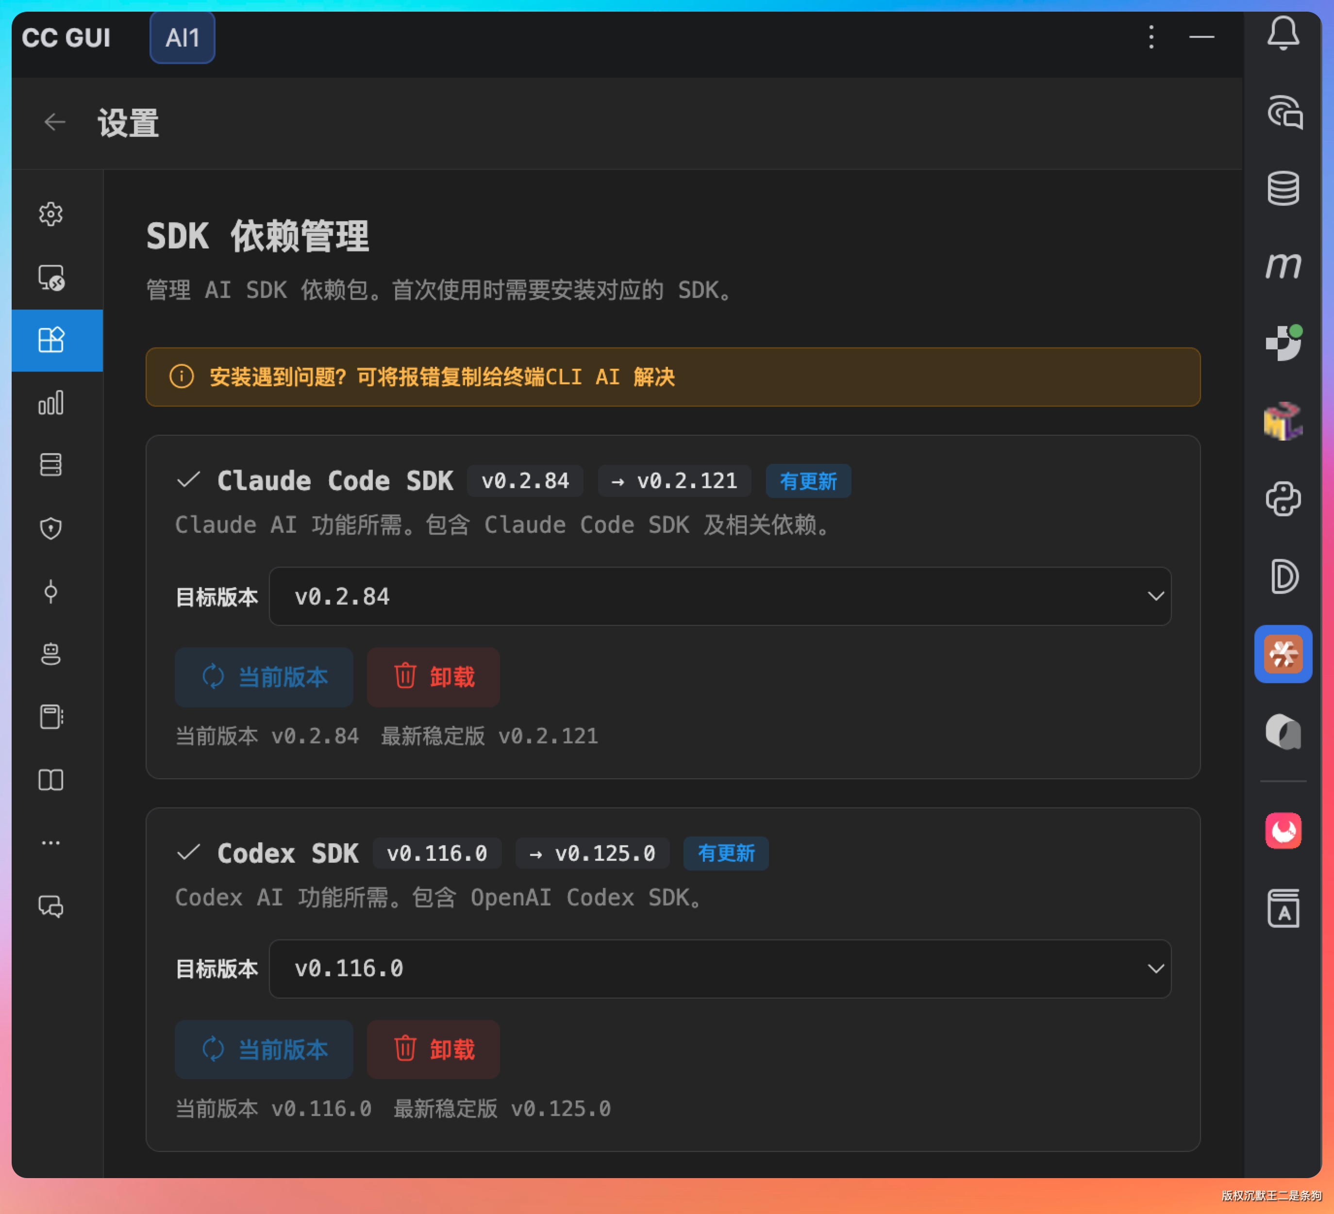Click the git commit sidebar icon
The width and height of the screenshot is (1334, 1214).
[51, 591]
